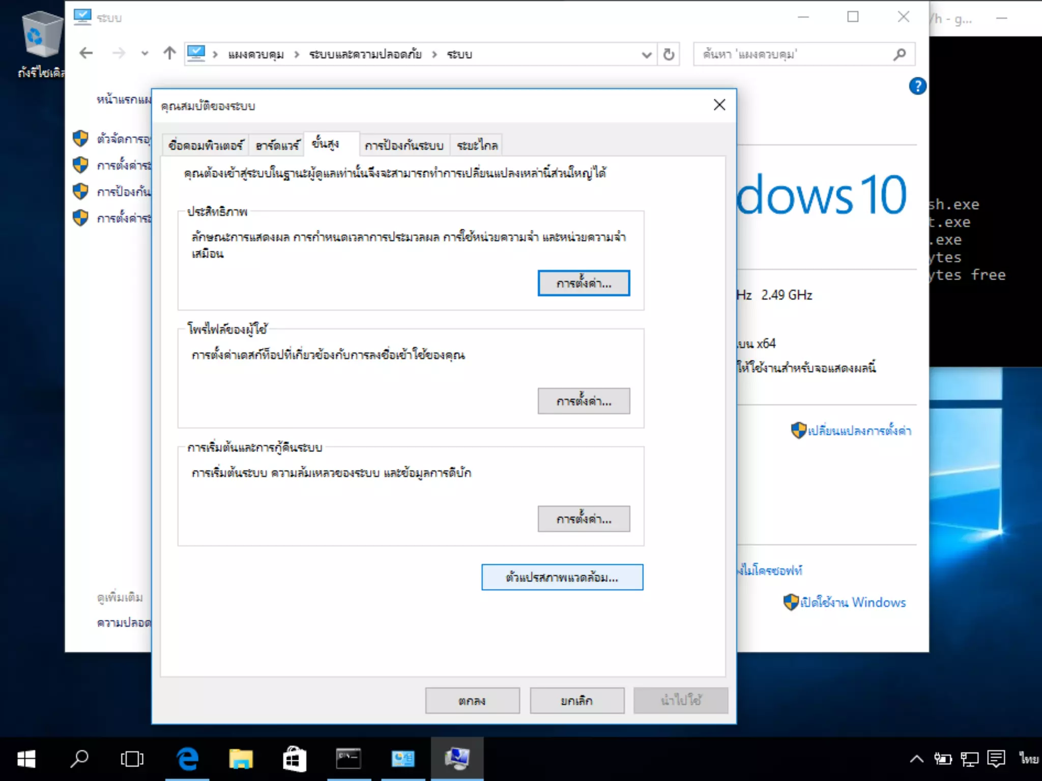Click the เปิดใช้งาน Windows activation link
Image resolution: width=1042 pixels, height=781 pixels.
[852, 603]
